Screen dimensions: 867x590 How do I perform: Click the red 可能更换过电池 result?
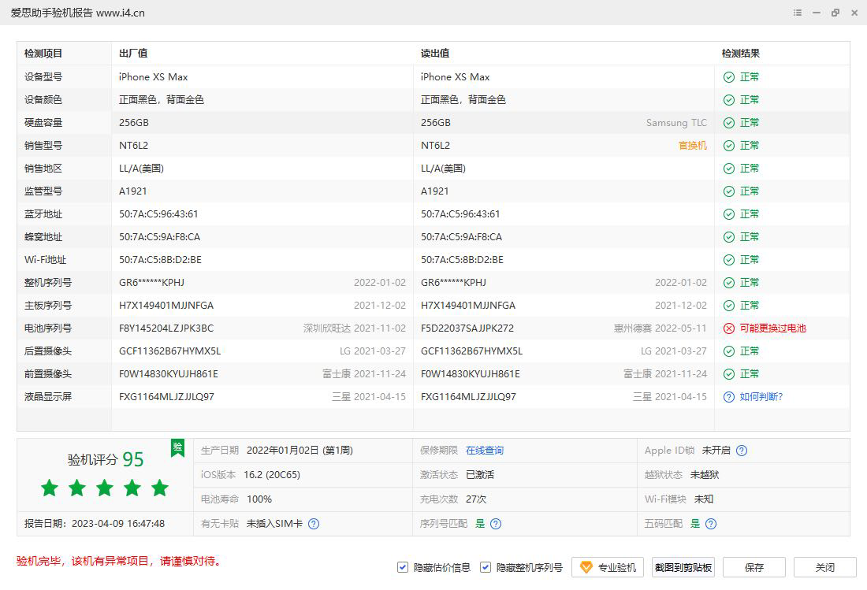click(x=773, y=328)
